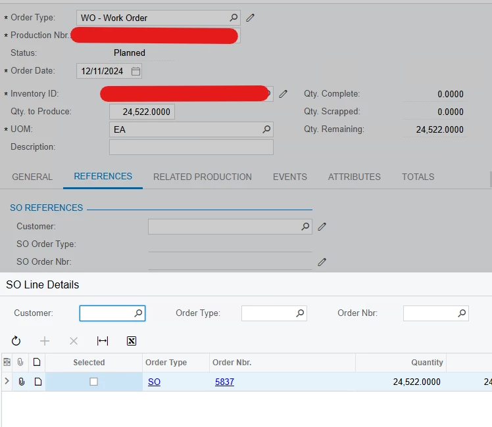492x427 pixels.
Task: Open the RELATED PRODUCTION tab
Action: tap(203, 177)
